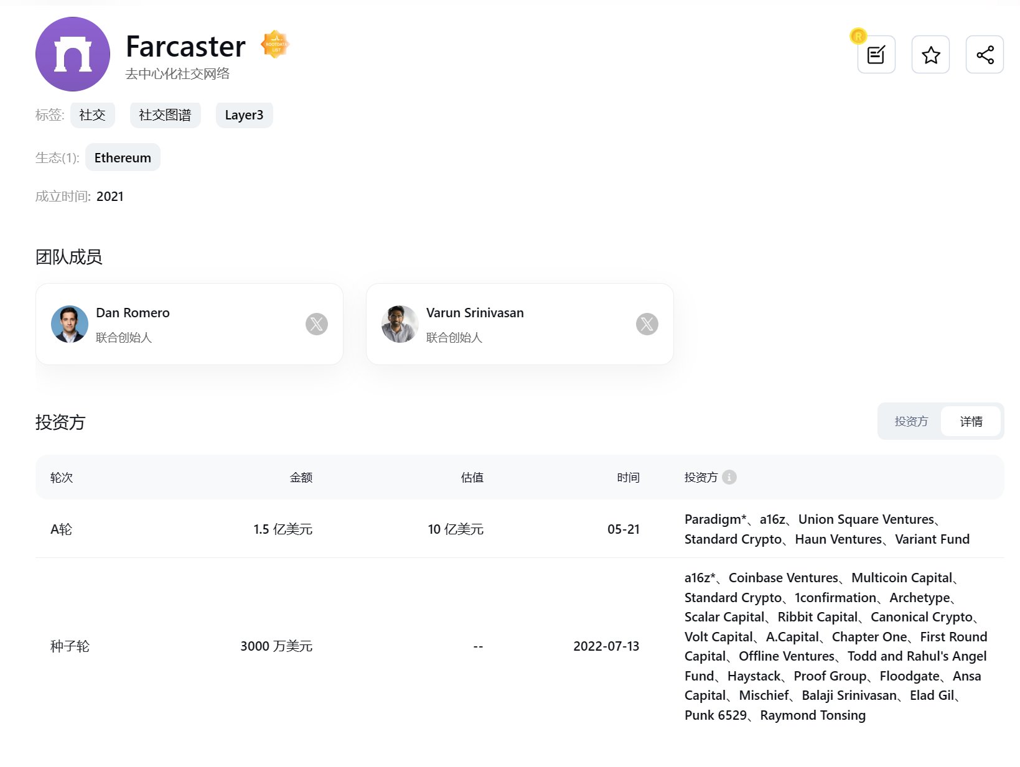Viewport: 1020px width, 767px height.
Task: Favorite Farcaster with the star icon
Action: click(930, 55)
